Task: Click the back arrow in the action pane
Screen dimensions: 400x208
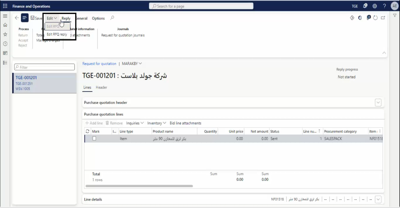Action: 17,18
